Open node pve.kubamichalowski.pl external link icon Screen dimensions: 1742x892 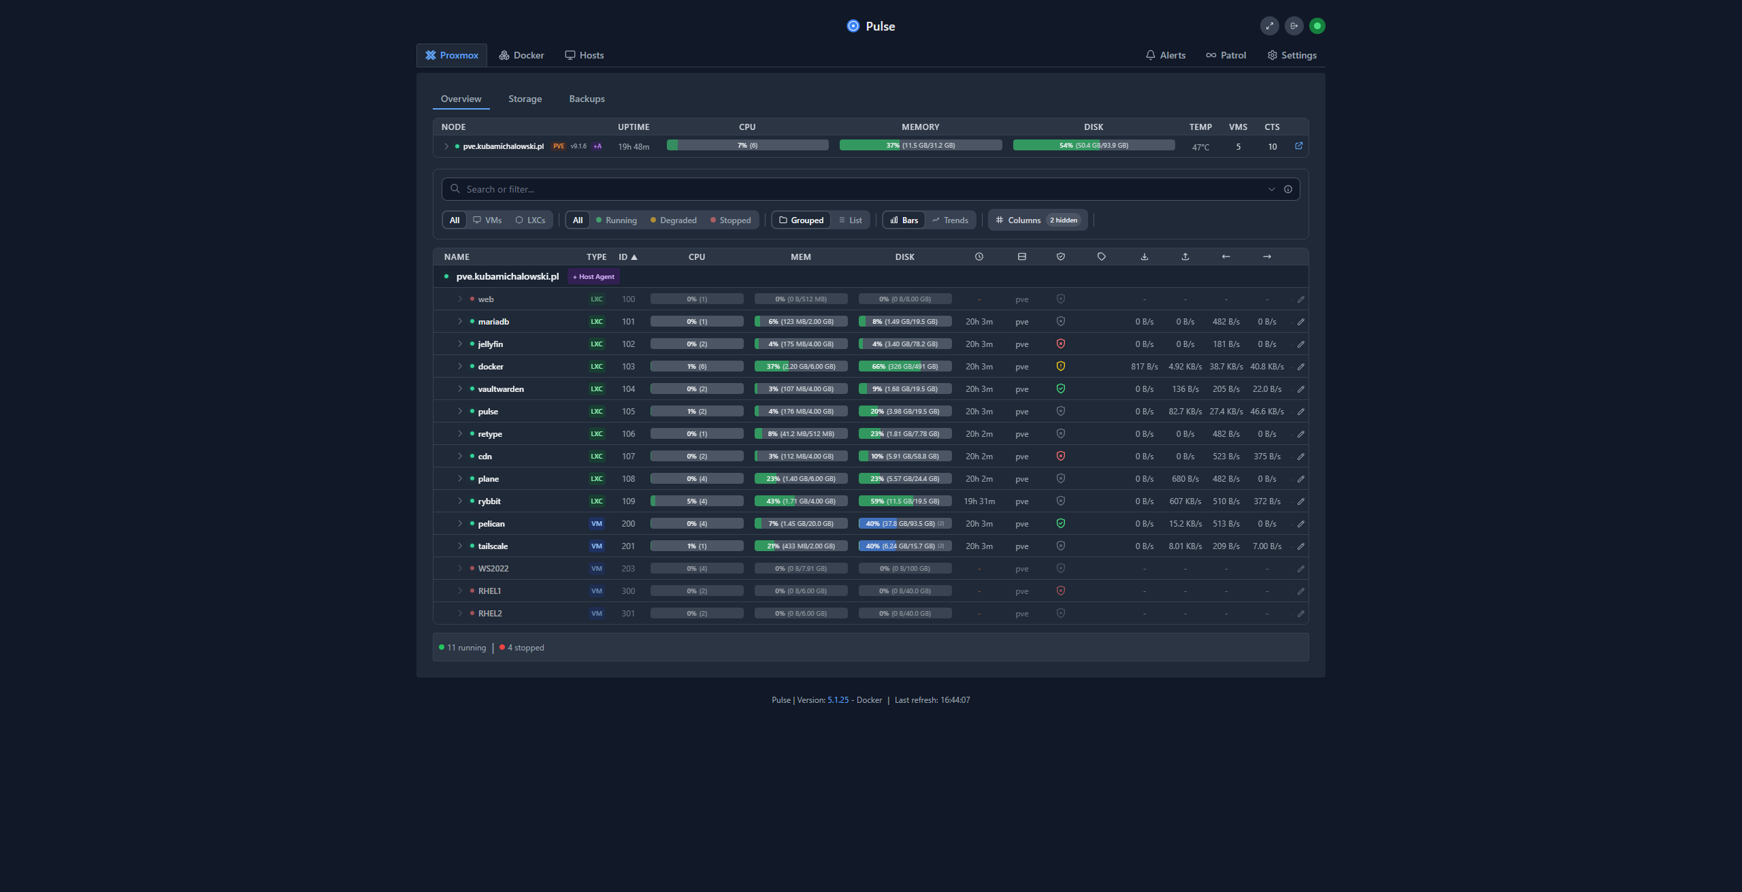[x=1298, y=146]
